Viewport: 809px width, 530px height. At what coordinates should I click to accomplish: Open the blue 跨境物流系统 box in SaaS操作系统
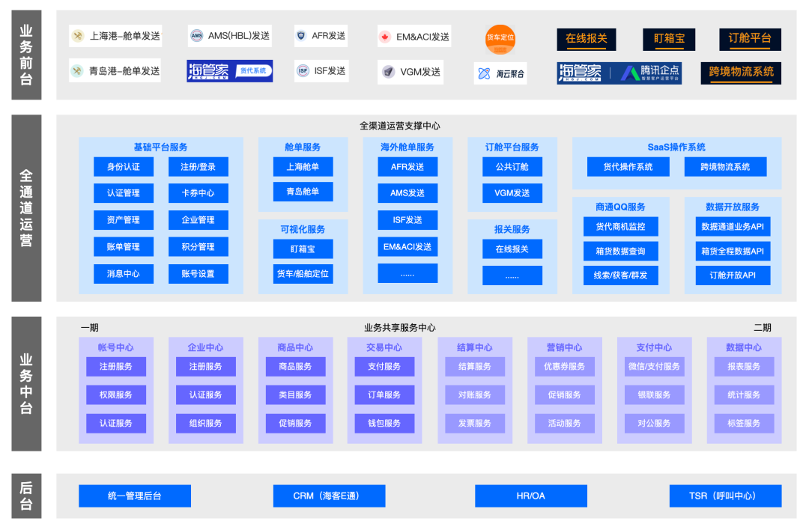tap(725, 167)
